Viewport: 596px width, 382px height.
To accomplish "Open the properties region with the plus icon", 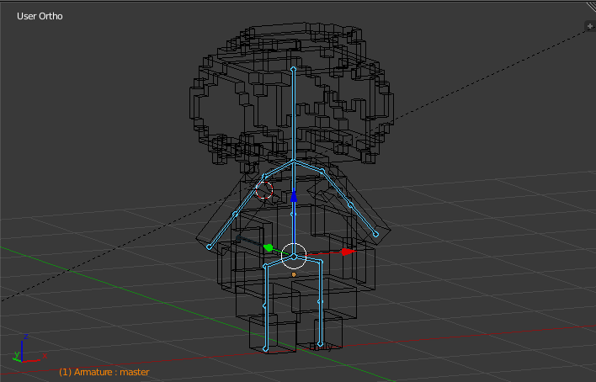I will click(x=590, y=26).
